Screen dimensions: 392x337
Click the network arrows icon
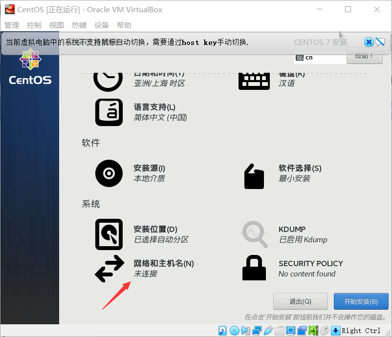click(x=109, y=269)
